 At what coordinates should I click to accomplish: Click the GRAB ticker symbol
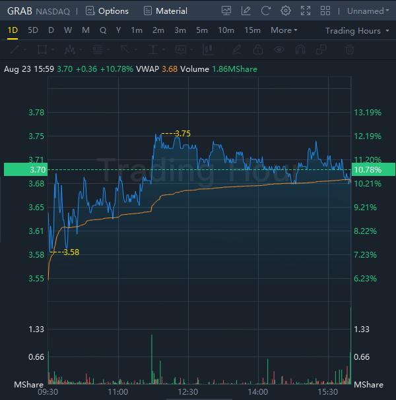click(x=20, y=11)
